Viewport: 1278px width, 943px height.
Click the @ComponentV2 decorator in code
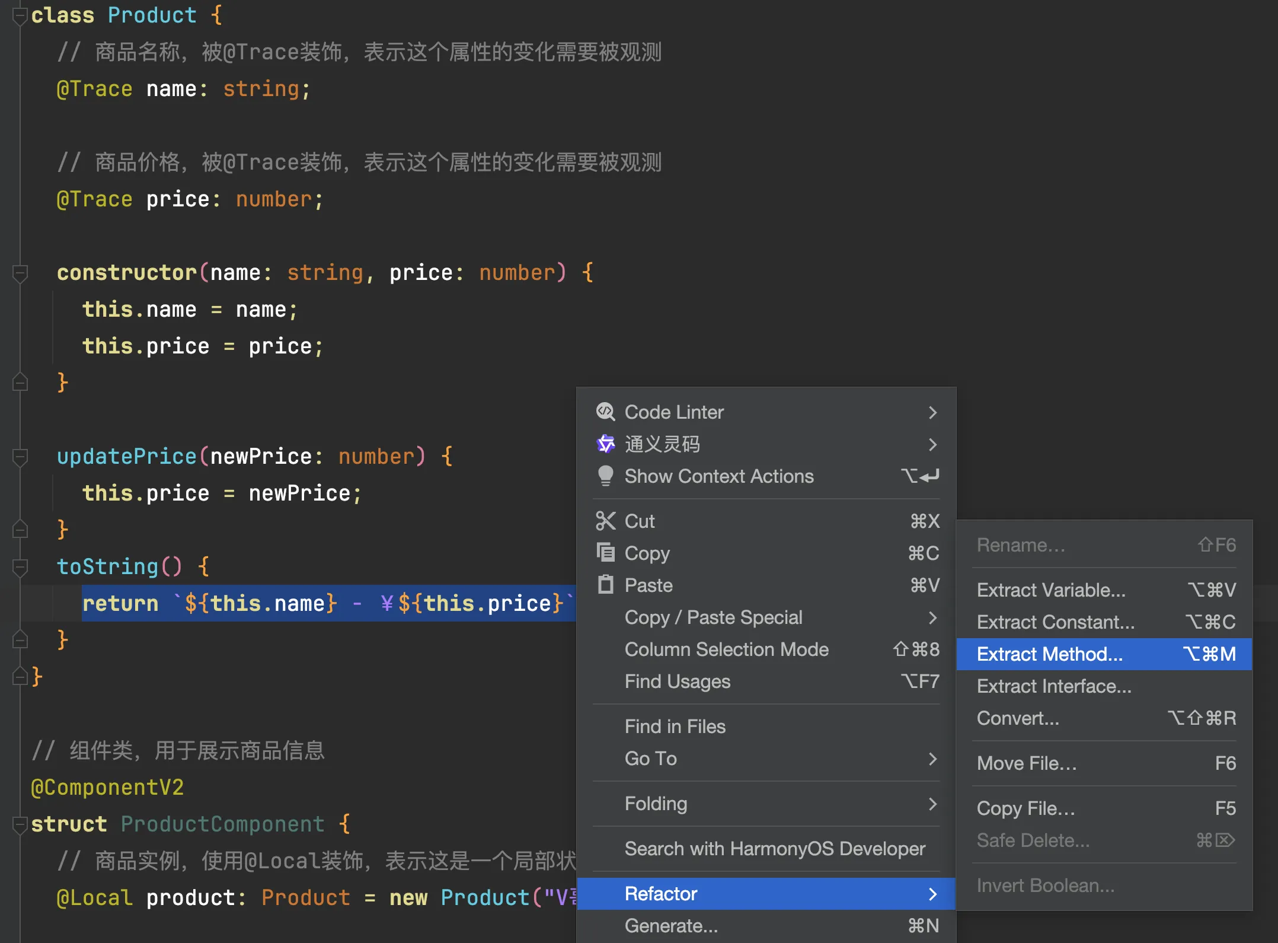click(107, 788)
